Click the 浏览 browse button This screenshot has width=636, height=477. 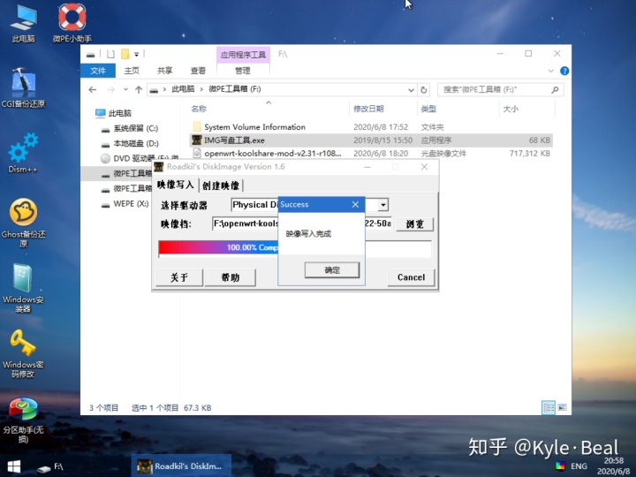click(x=414, y=224)
